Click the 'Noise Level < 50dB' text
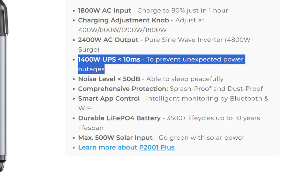This screenshot has height=172, width=307. pos(109,79)
